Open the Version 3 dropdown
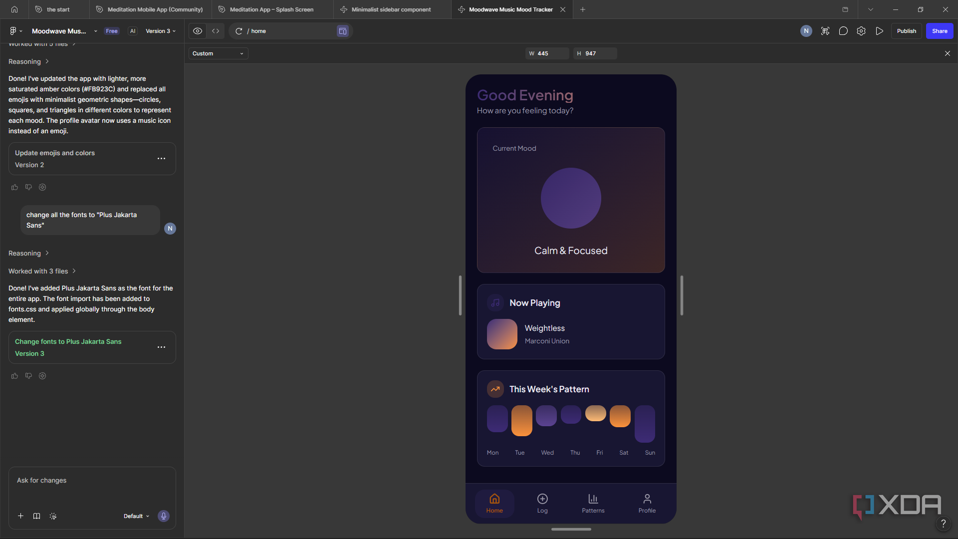Image resolution: width=958 pixels, height=539 pixels. [161, 31]
